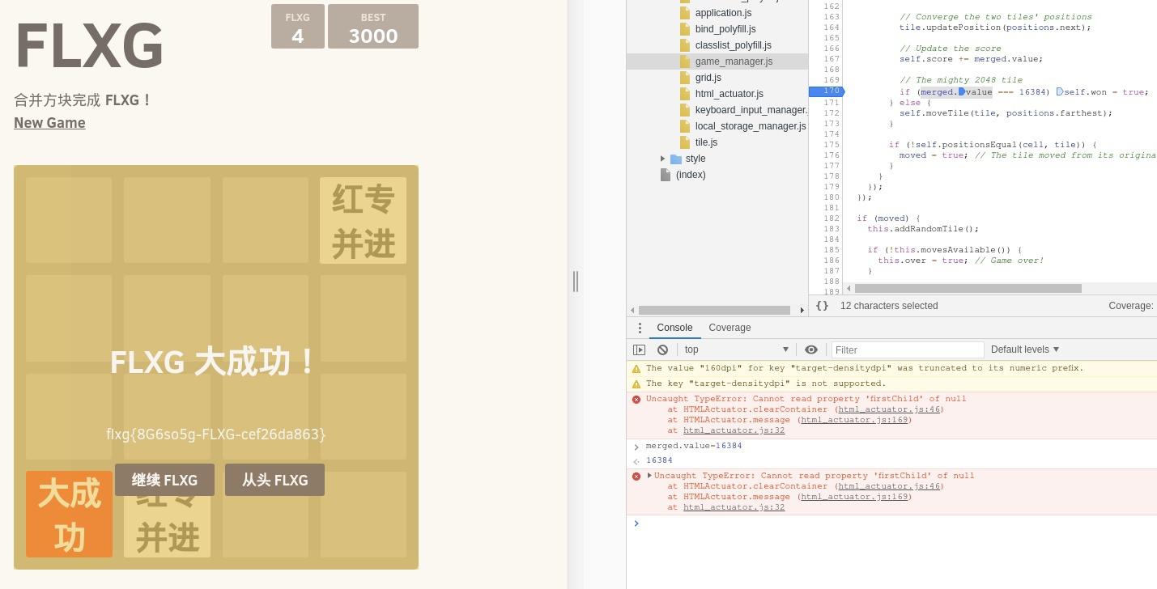Clear the console with the ban icon

(662, 350)
